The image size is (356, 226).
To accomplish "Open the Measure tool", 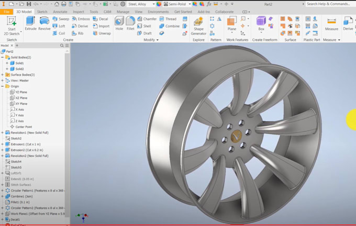I will click(x=331, y=24).
